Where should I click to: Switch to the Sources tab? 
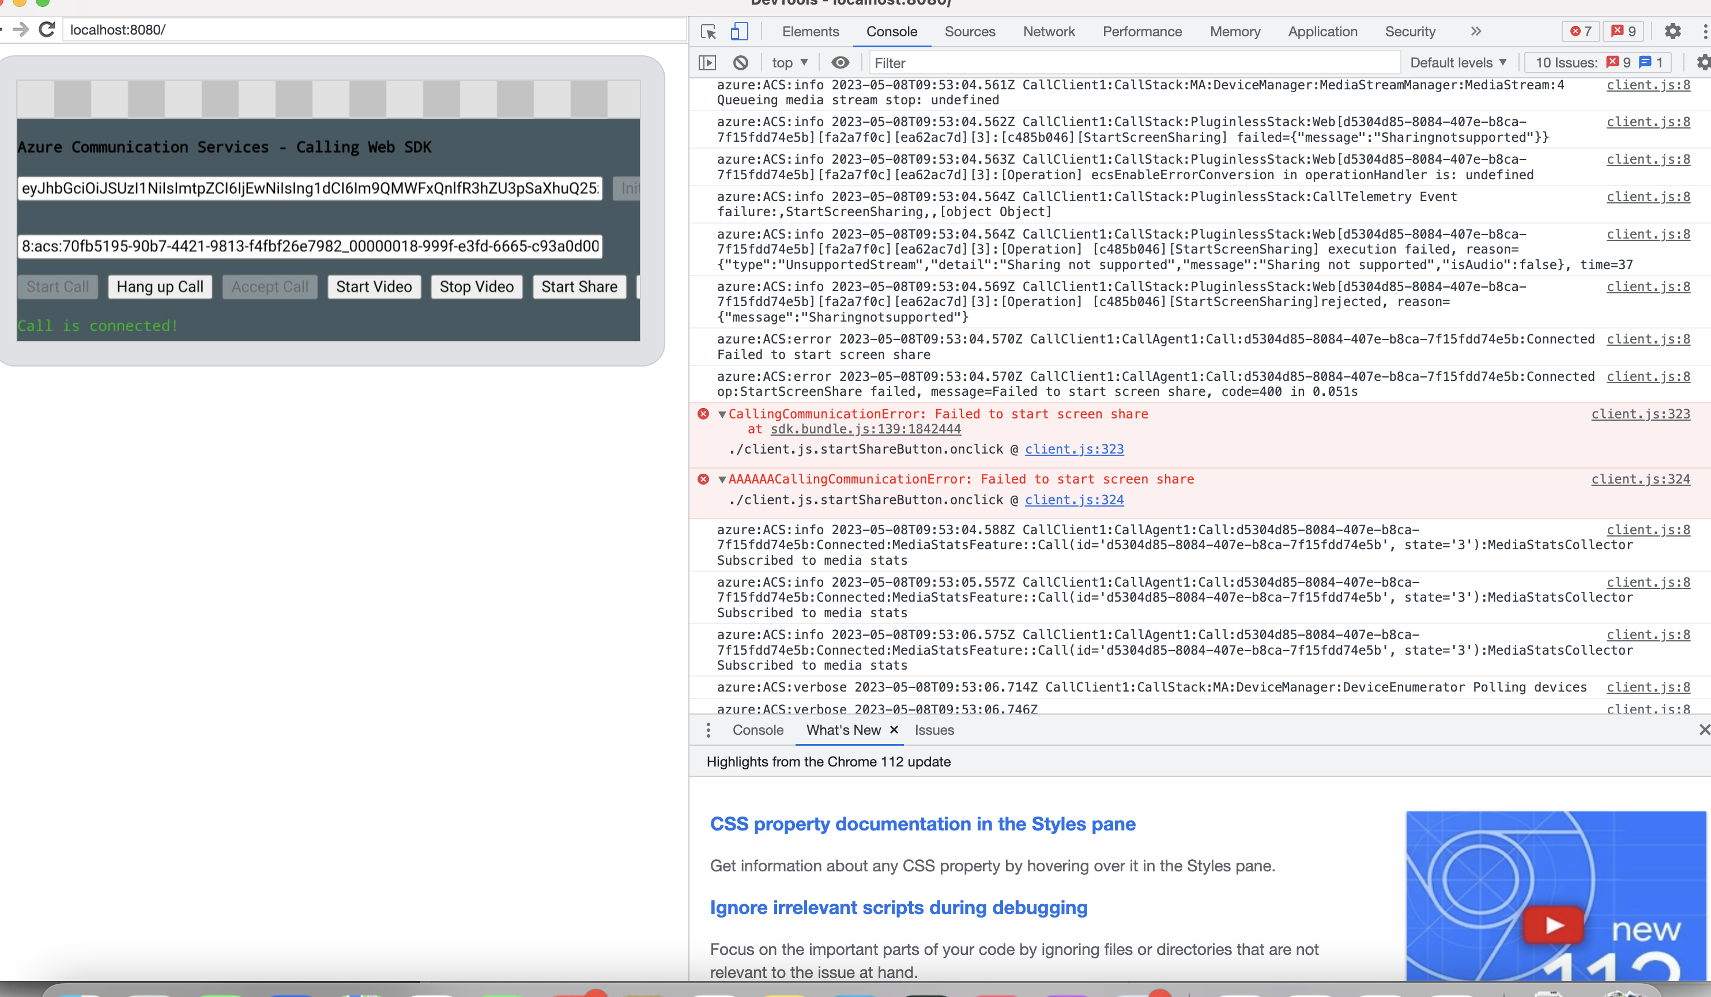pos(970,32)
